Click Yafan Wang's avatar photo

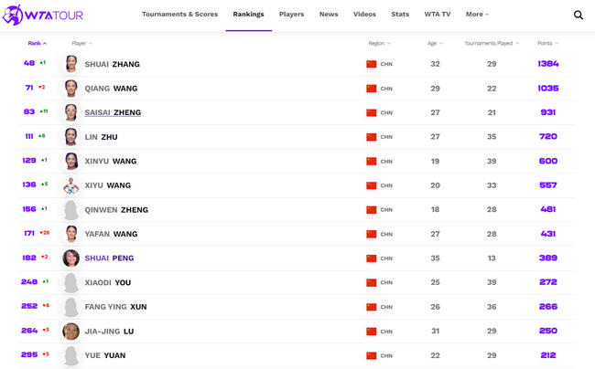click(71, 234)
